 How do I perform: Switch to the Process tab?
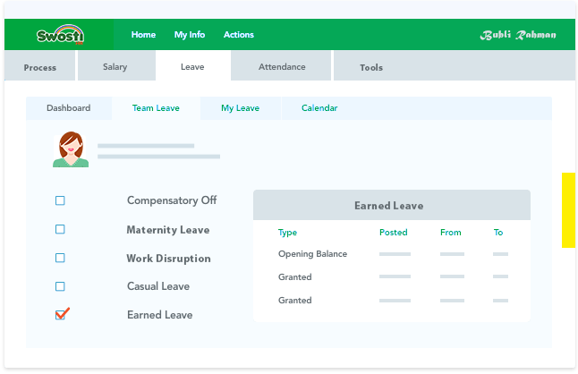[39, 66]
